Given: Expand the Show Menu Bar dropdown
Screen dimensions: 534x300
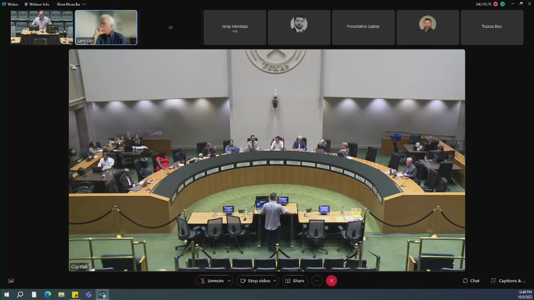Looking at the screenshot, I should point(71,4).
